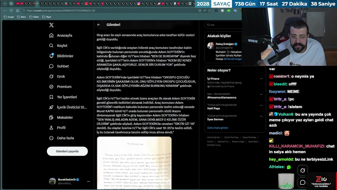
Task: Open Fatoş Erdoğan profile avatar
Action: pyautogui.click(x=211, y=46)
